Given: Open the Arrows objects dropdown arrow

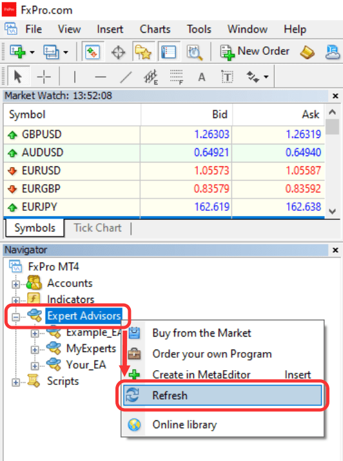Looking at the screenshot, I should point(266,77).
